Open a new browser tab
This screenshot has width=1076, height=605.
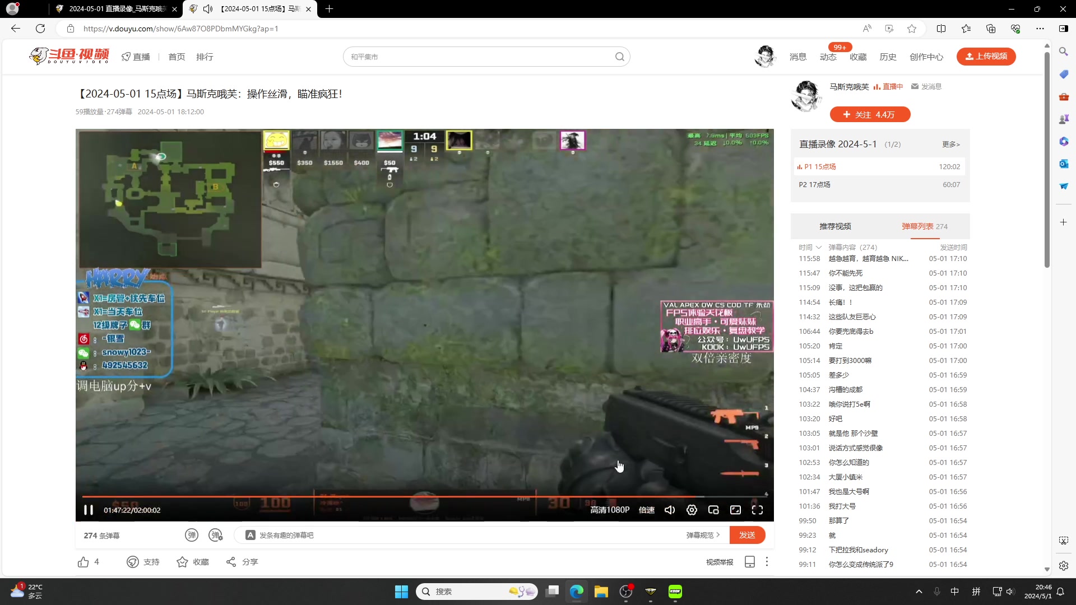pos(329,9)
